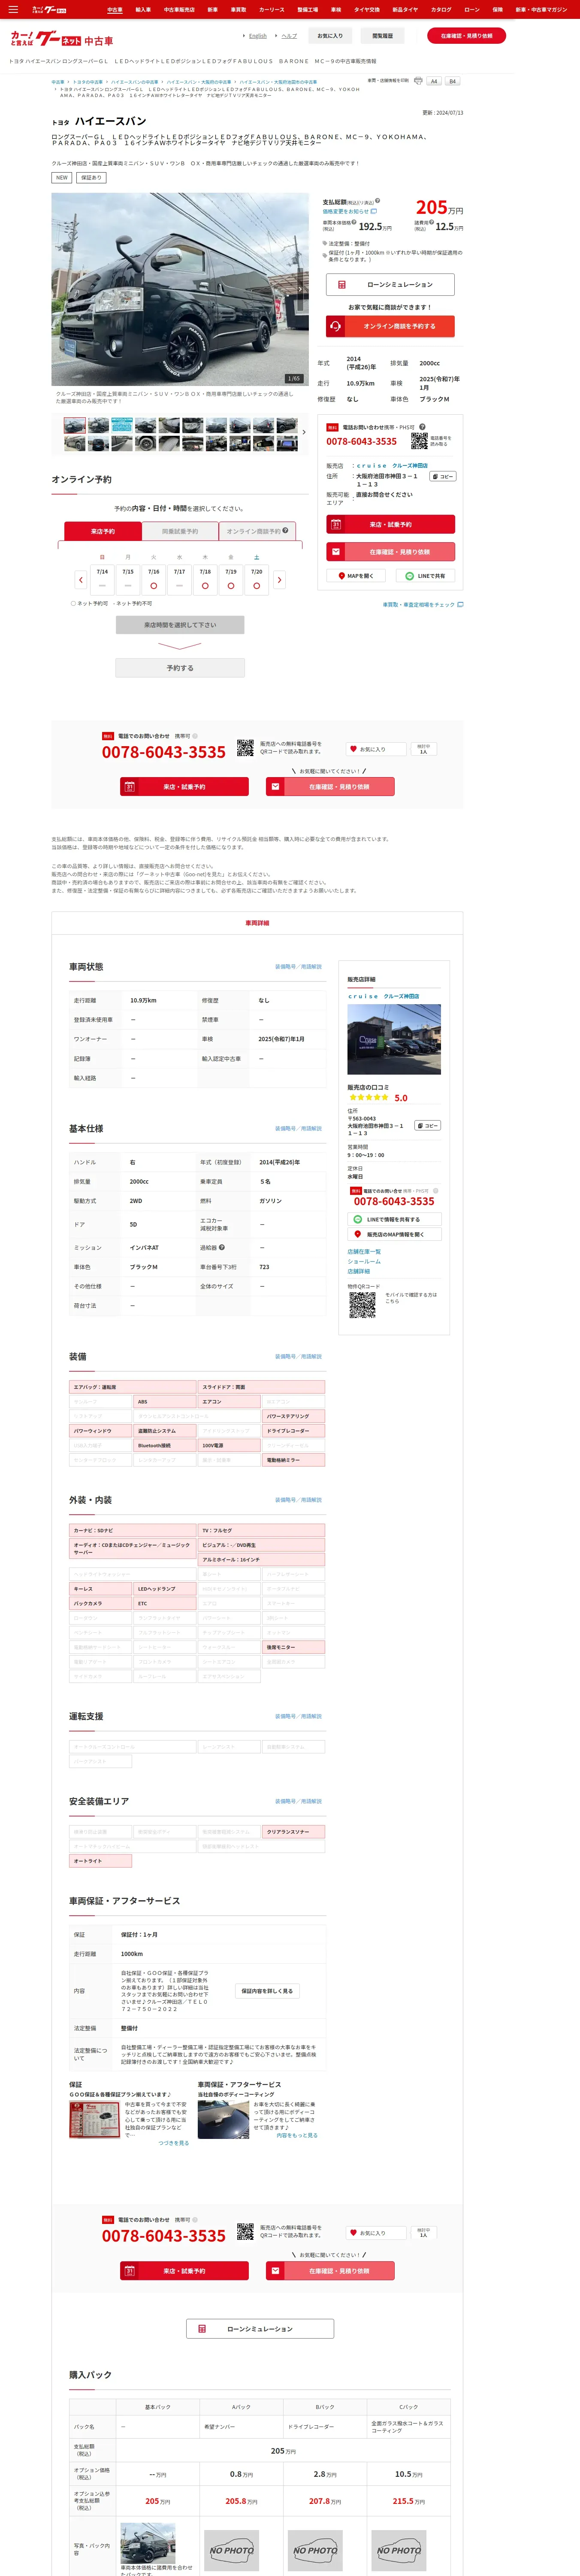Open the hamburger menu icon
This screenshot has width=580, height=2576.
(x=13, y=9)
